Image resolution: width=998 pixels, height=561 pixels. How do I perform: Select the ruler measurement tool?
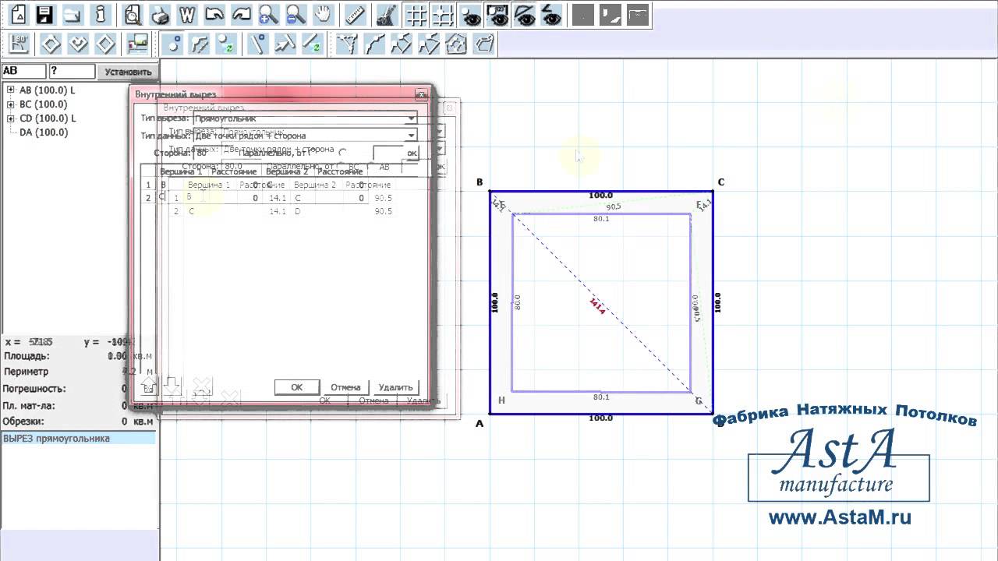[x=356, y=14]
